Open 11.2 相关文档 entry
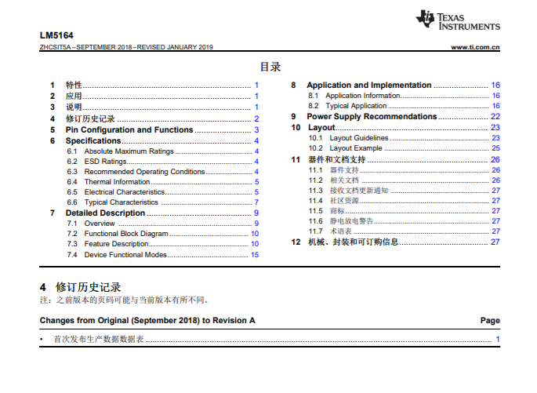537x393 pixels. [404, 180]
